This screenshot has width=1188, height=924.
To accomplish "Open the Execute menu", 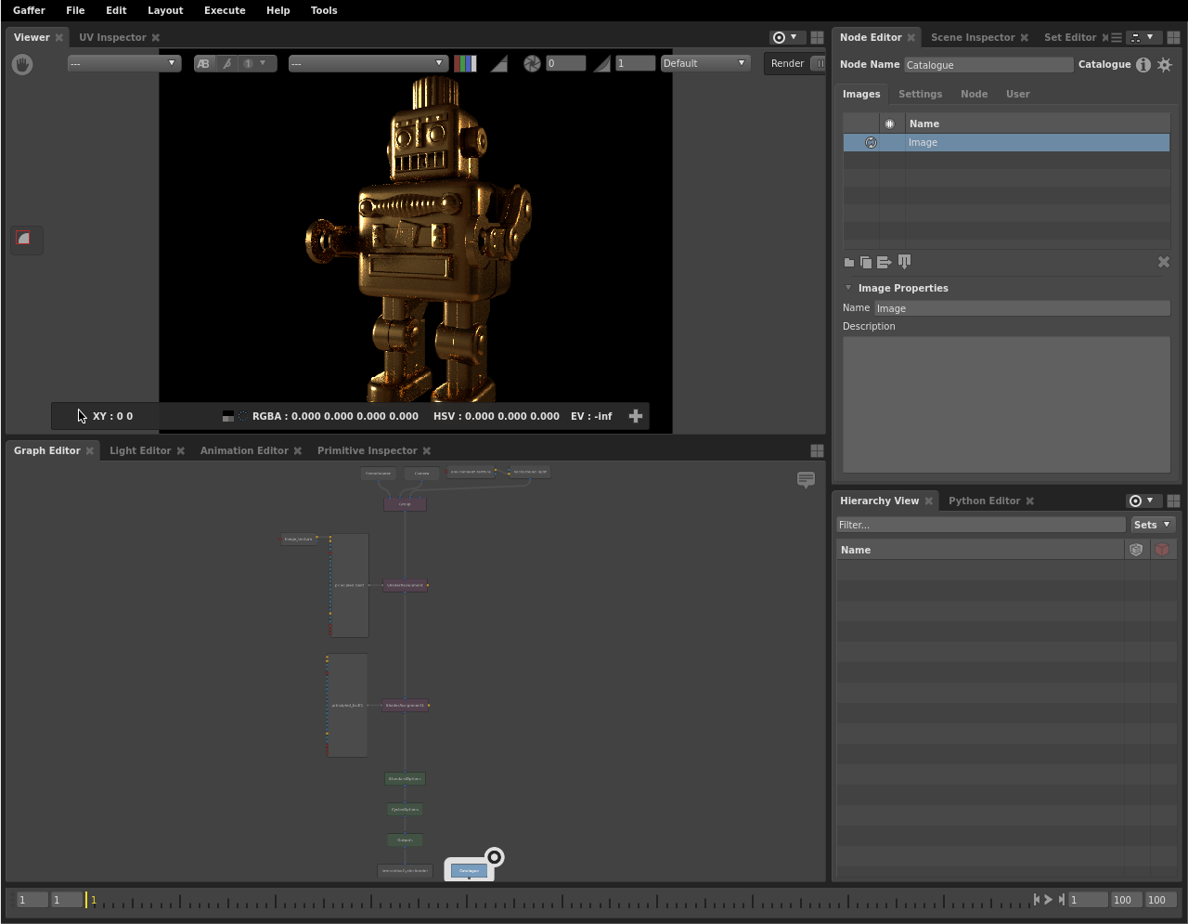I will (x=225, y=10).
